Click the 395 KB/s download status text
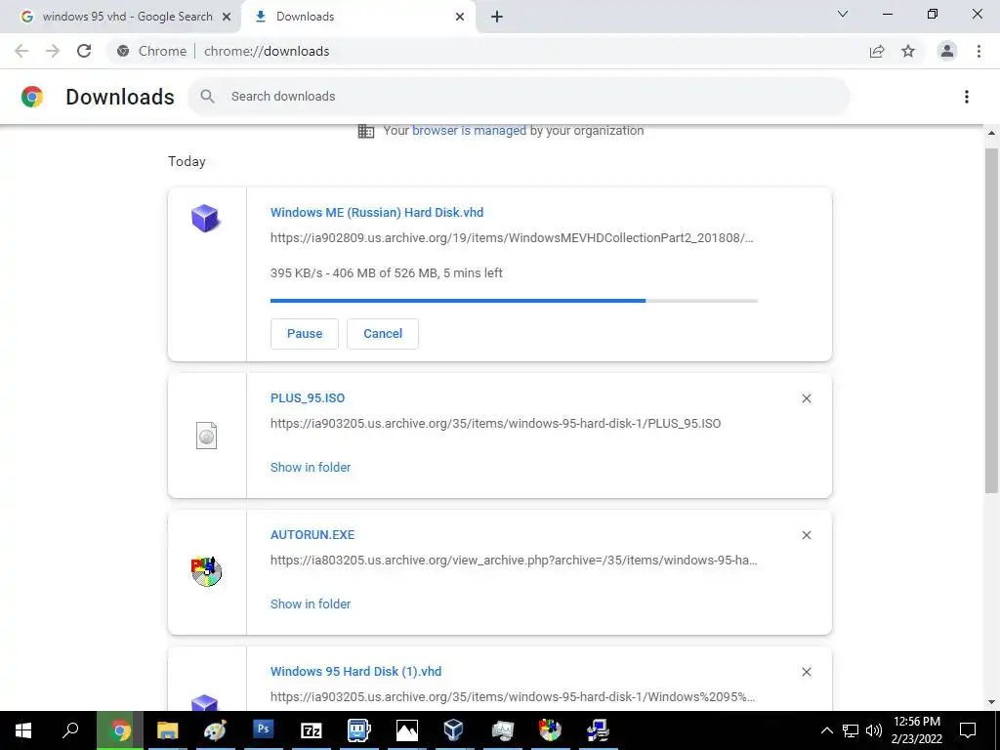Screen dimensions: 1000x750 click(x=387, y=273)
